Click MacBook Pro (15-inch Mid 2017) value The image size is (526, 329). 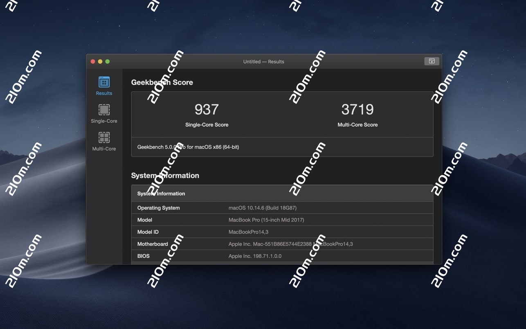266,220
